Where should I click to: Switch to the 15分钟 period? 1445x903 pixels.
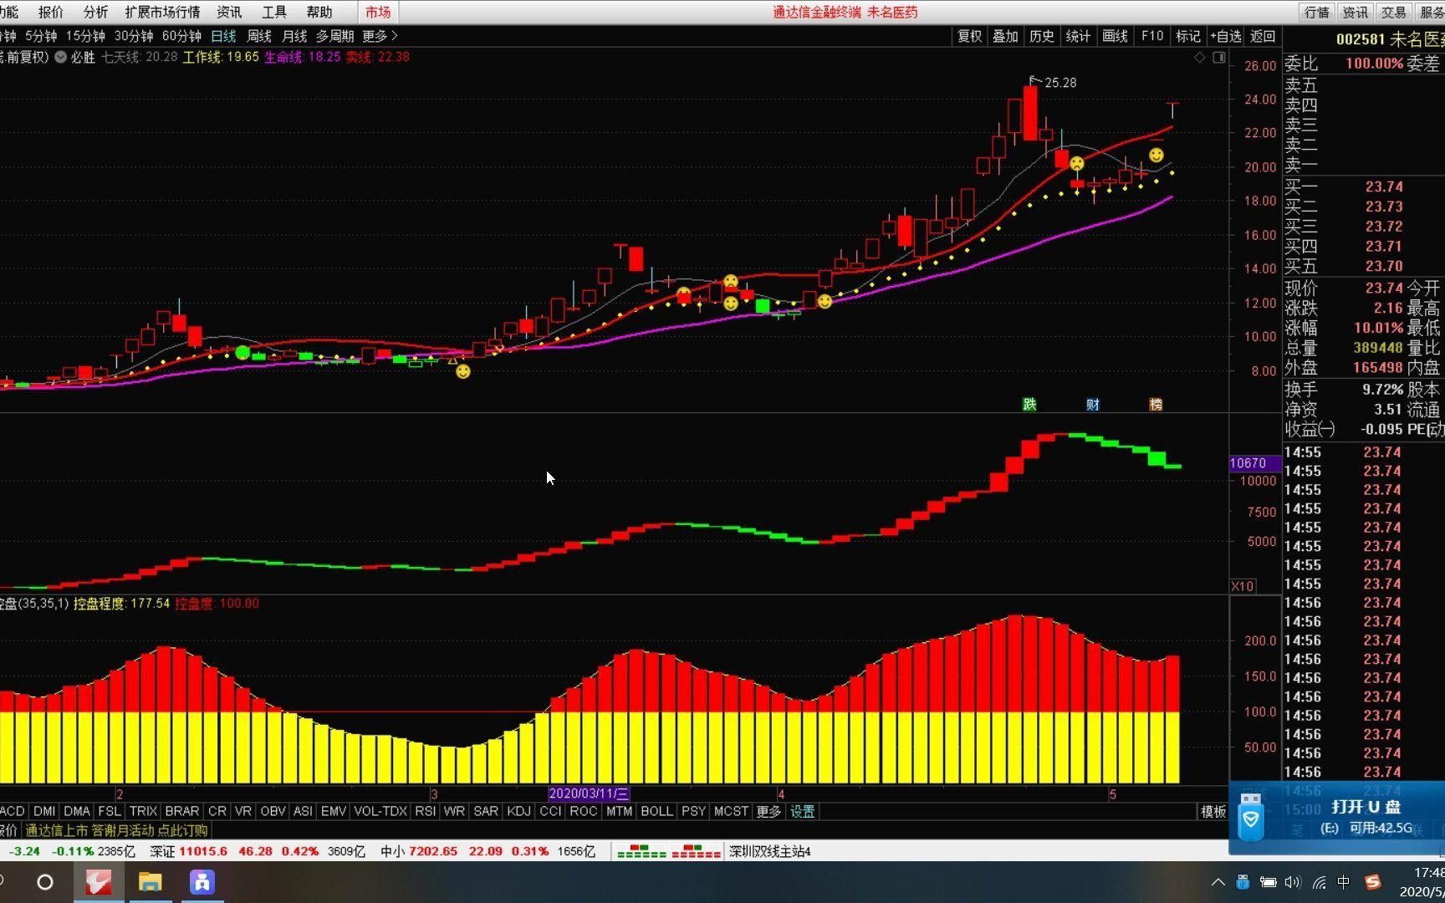tap(85, 36)
